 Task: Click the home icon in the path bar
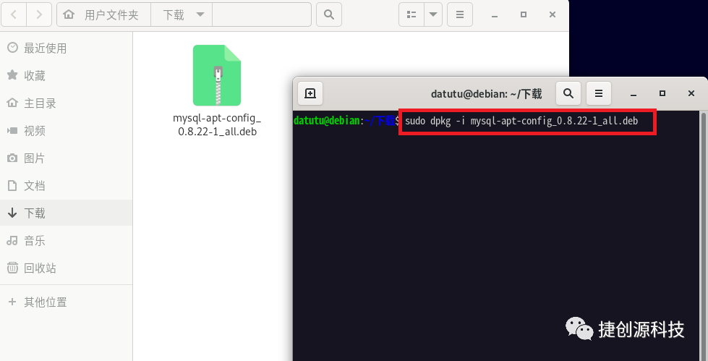[x=69, y=14]
